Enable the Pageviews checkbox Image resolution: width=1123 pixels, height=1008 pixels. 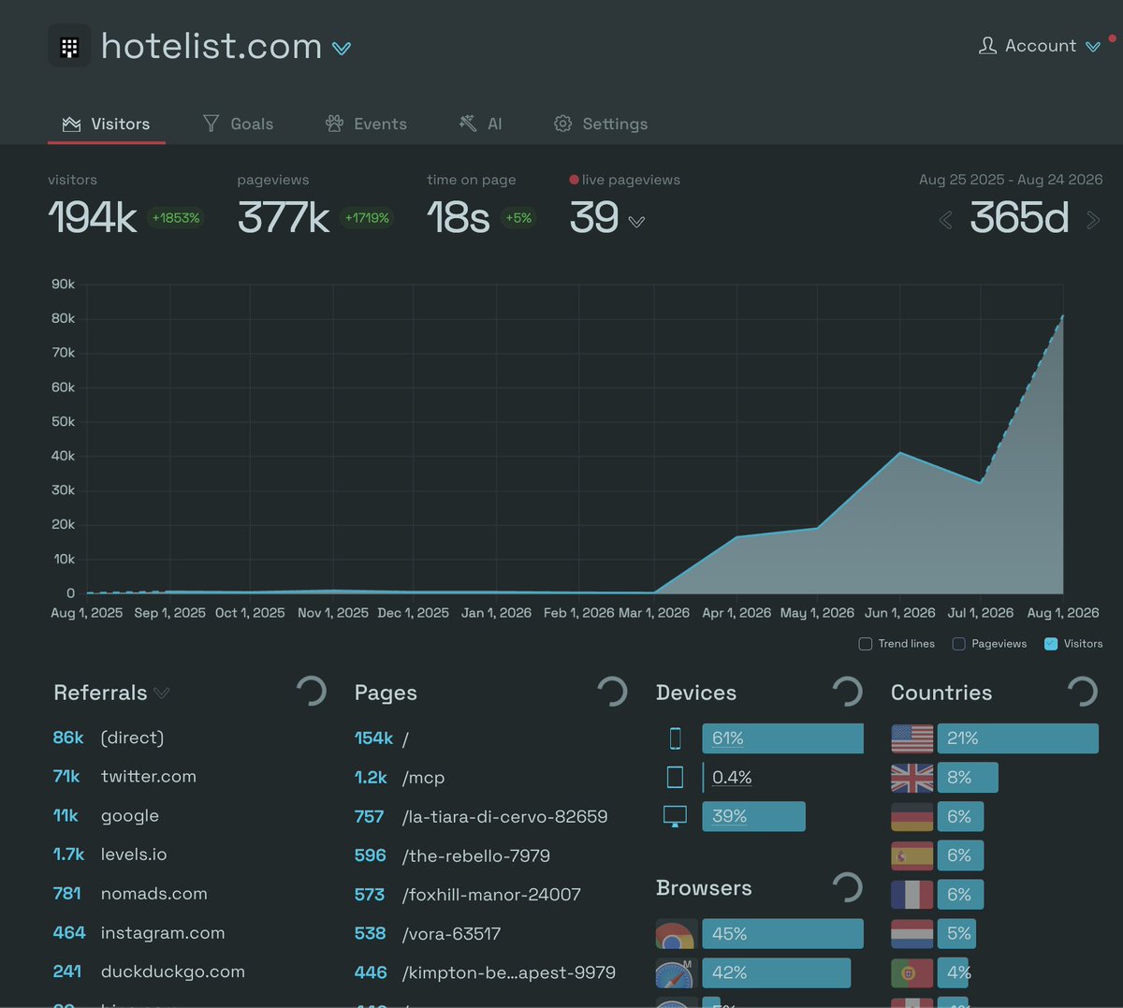pyautogui.click(x=958, y=644)
